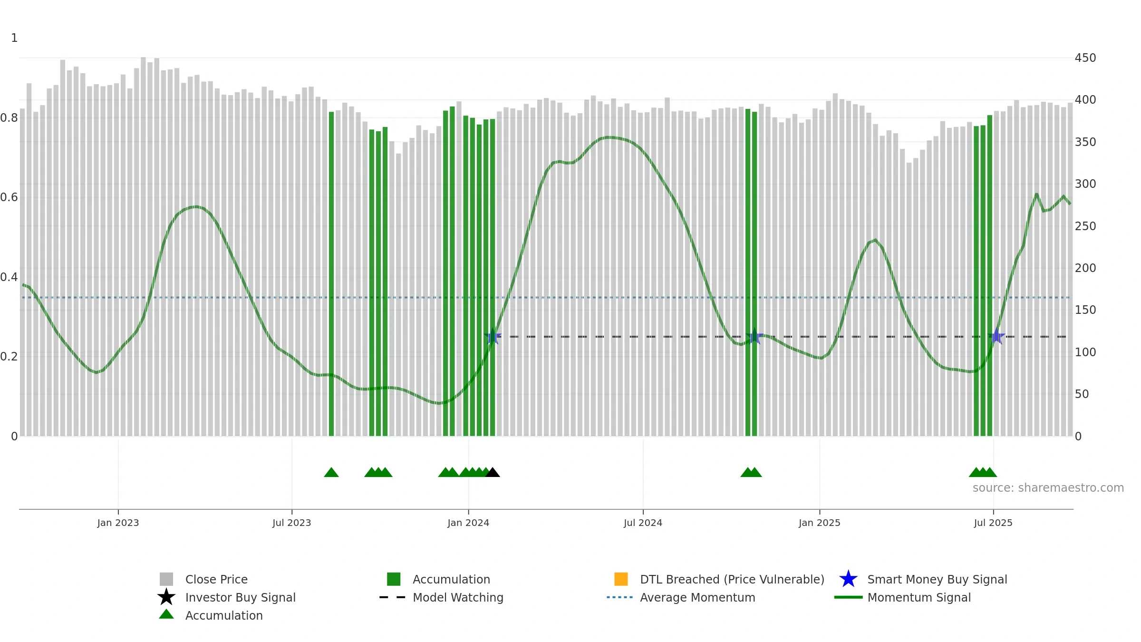Click the star marker near Jul 2025
Viewport: 1141px width, 642px height.
coord(996,336)
